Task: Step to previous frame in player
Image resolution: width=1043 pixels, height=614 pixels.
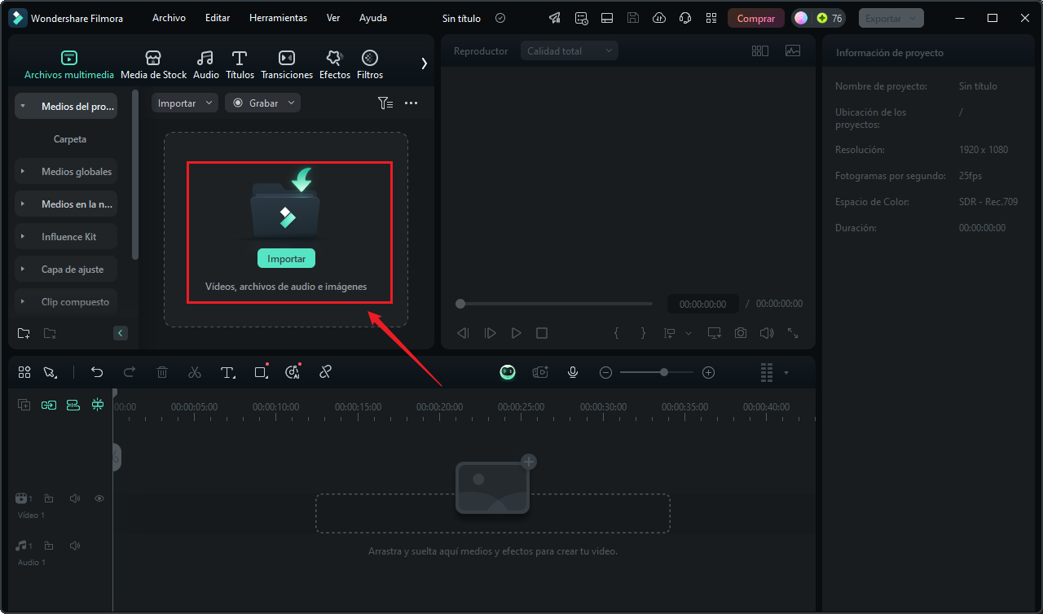Action: pos(463,333)
